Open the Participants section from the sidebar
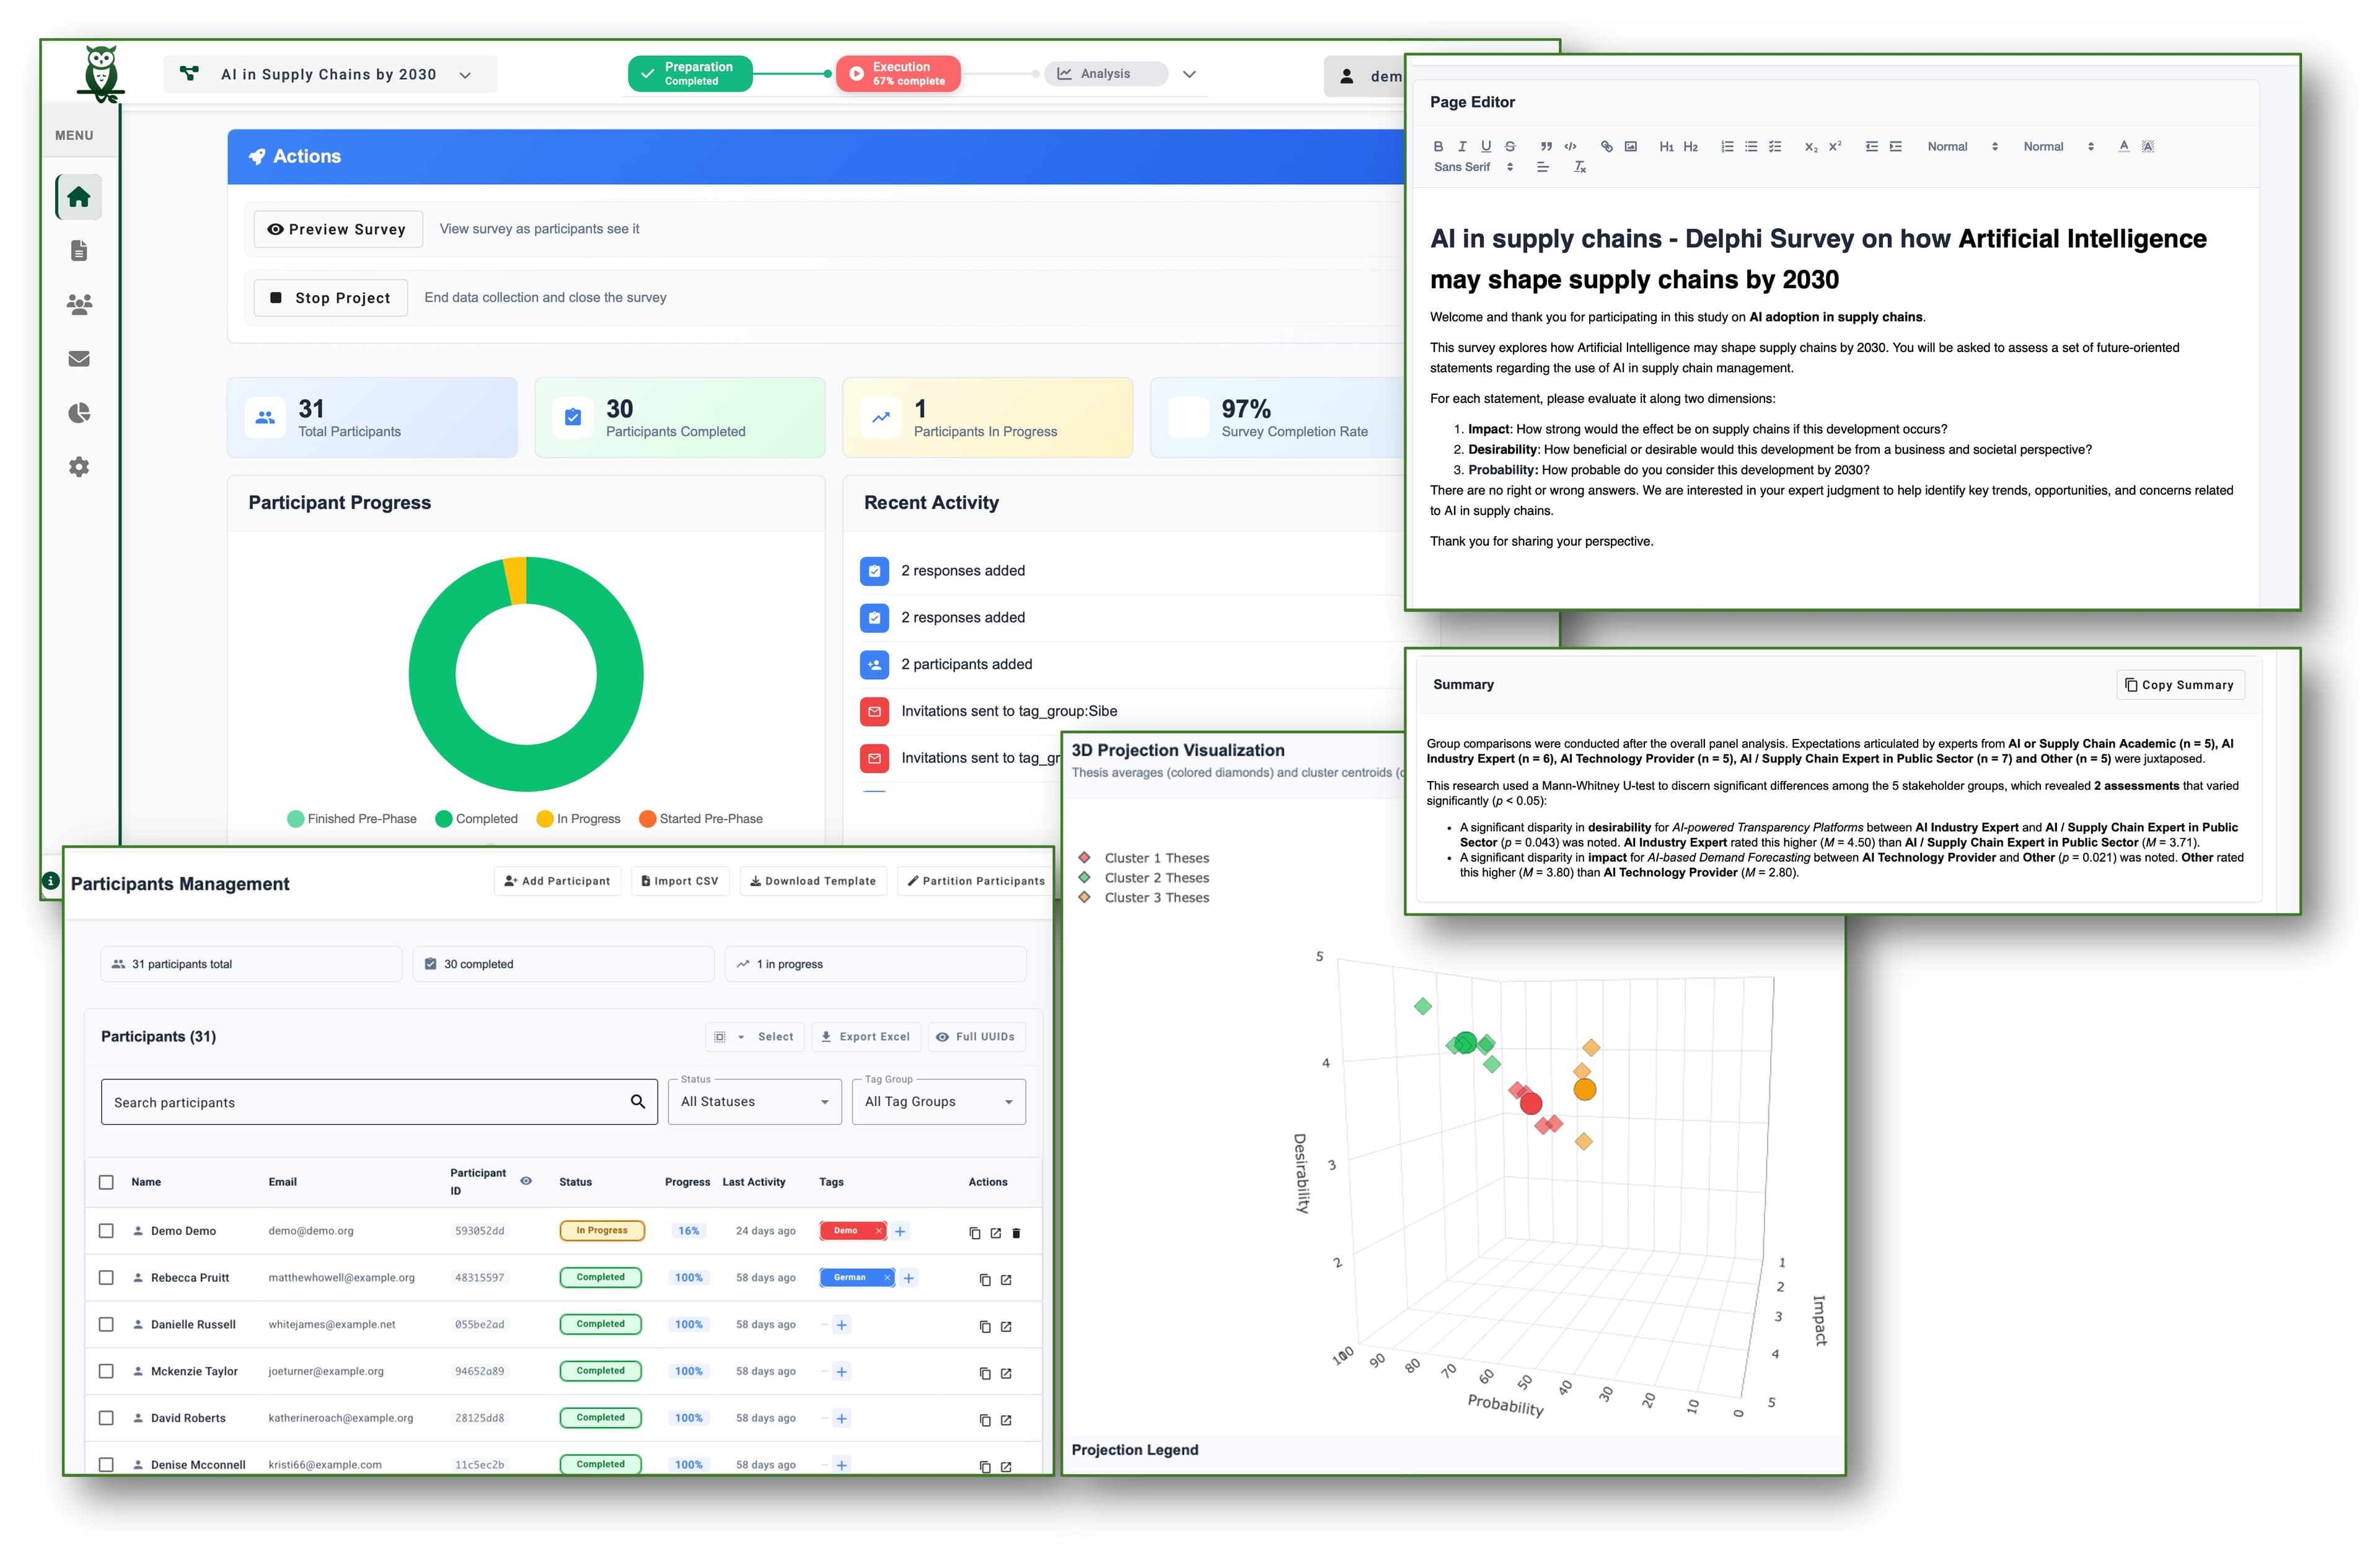This screenshot has width=2380, height=1554. [79, 305]
